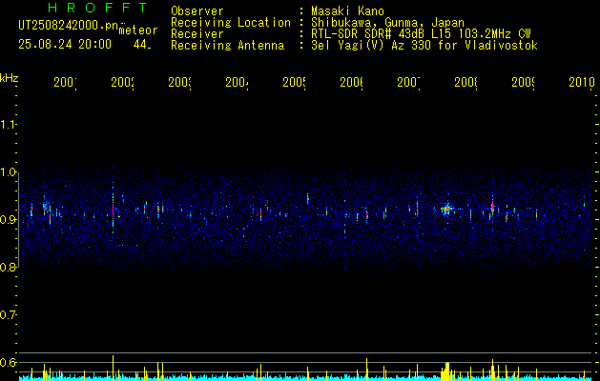Image resolution: width=600 pixels, height=381 pixels.
Task: Click the 0.9 frequency axis label
Action: pos(9,220)
